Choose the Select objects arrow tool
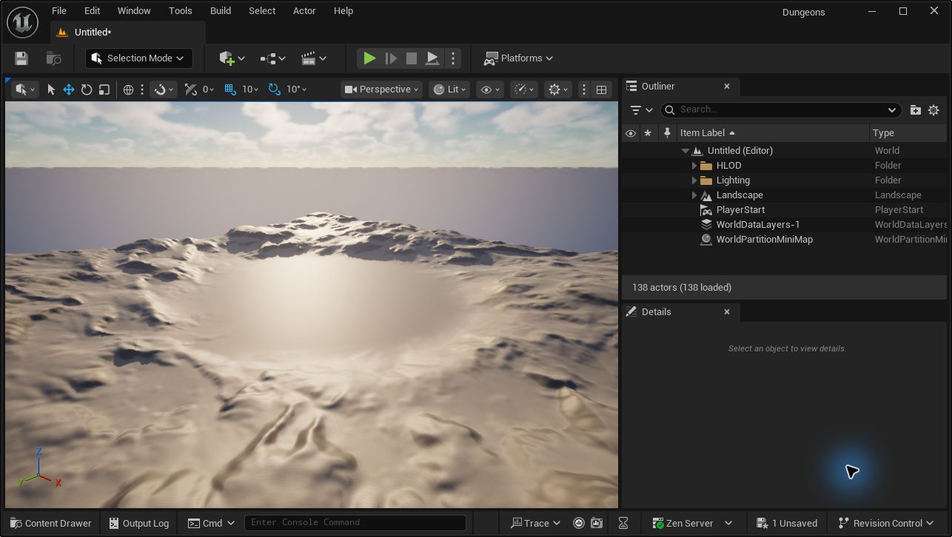 (x=51, y=89)
